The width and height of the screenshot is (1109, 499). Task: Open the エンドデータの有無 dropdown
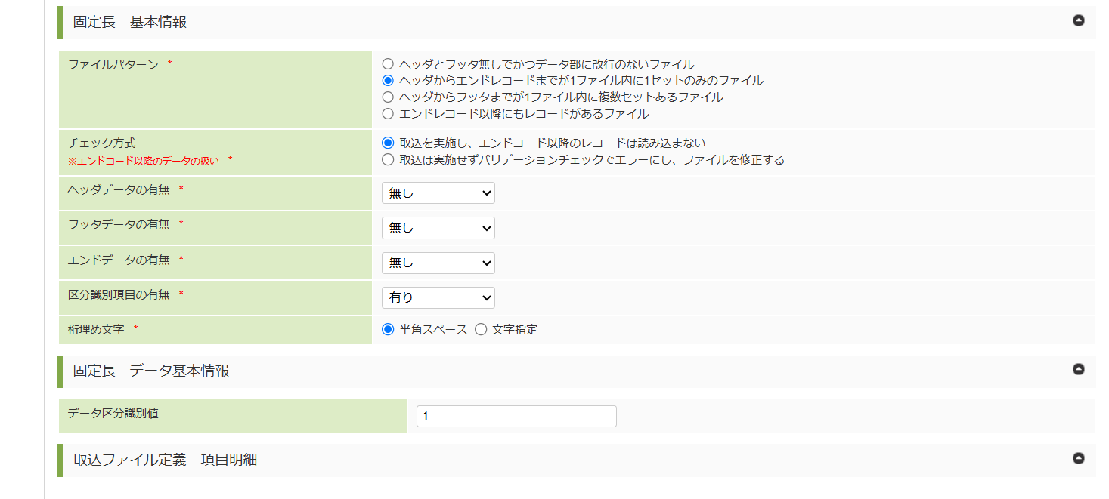click(x=438, y=263)
